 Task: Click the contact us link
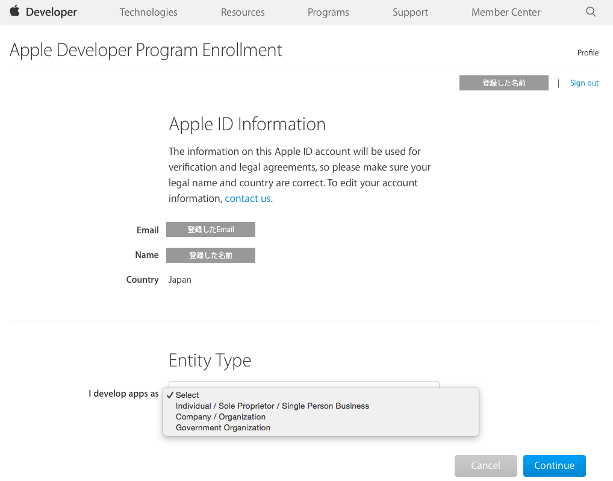click(247, 198)
